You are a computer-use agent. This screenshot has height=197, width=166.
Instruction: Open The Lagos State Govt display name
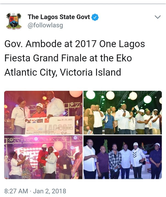[59, 17]
